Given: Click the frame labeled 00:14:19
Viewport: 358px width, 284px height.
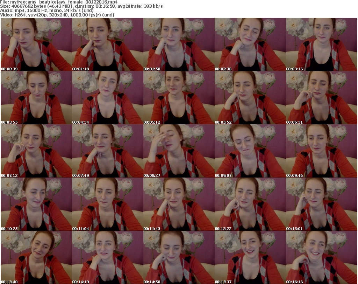Looking at the screenshot, I should pos(108,257).
